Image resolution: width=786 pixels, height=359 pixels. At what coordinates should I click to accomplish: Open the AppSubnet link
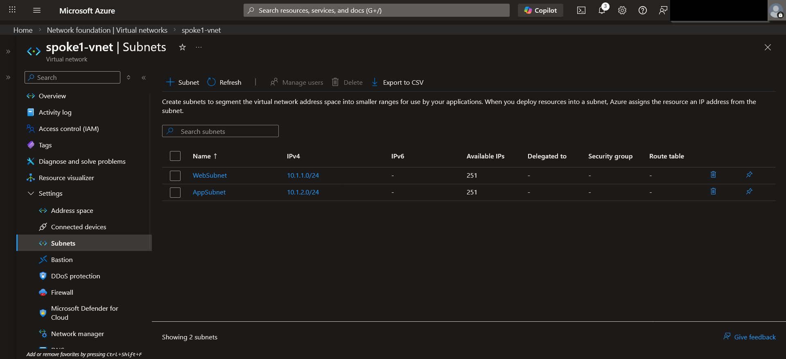tap(209, 192)
